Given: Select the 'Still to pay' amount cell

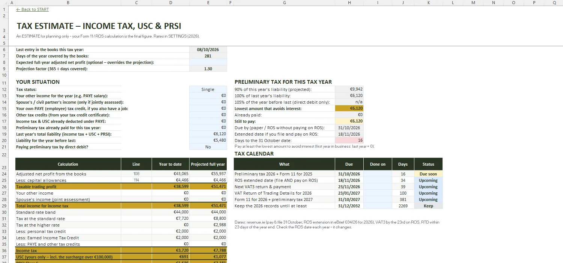Looking at the screenshot, I should click(x=349, y=121).
